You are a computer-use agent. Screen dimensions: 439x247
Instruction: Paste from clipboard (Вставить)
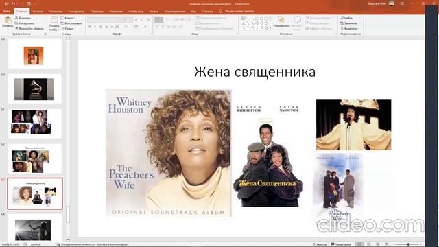[8, 23]
